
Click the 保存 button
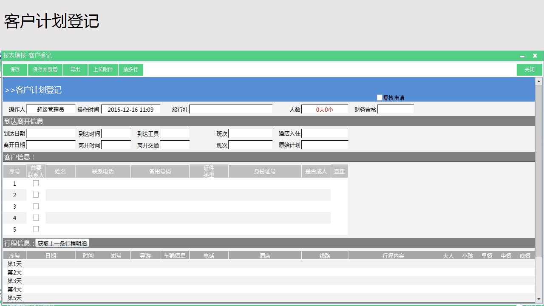click(15, 70)
